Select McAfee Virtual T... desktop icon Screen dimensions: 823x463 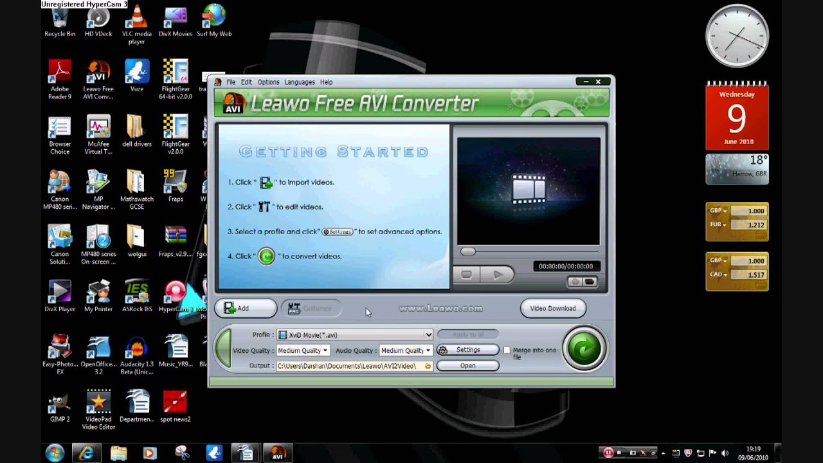98,135
